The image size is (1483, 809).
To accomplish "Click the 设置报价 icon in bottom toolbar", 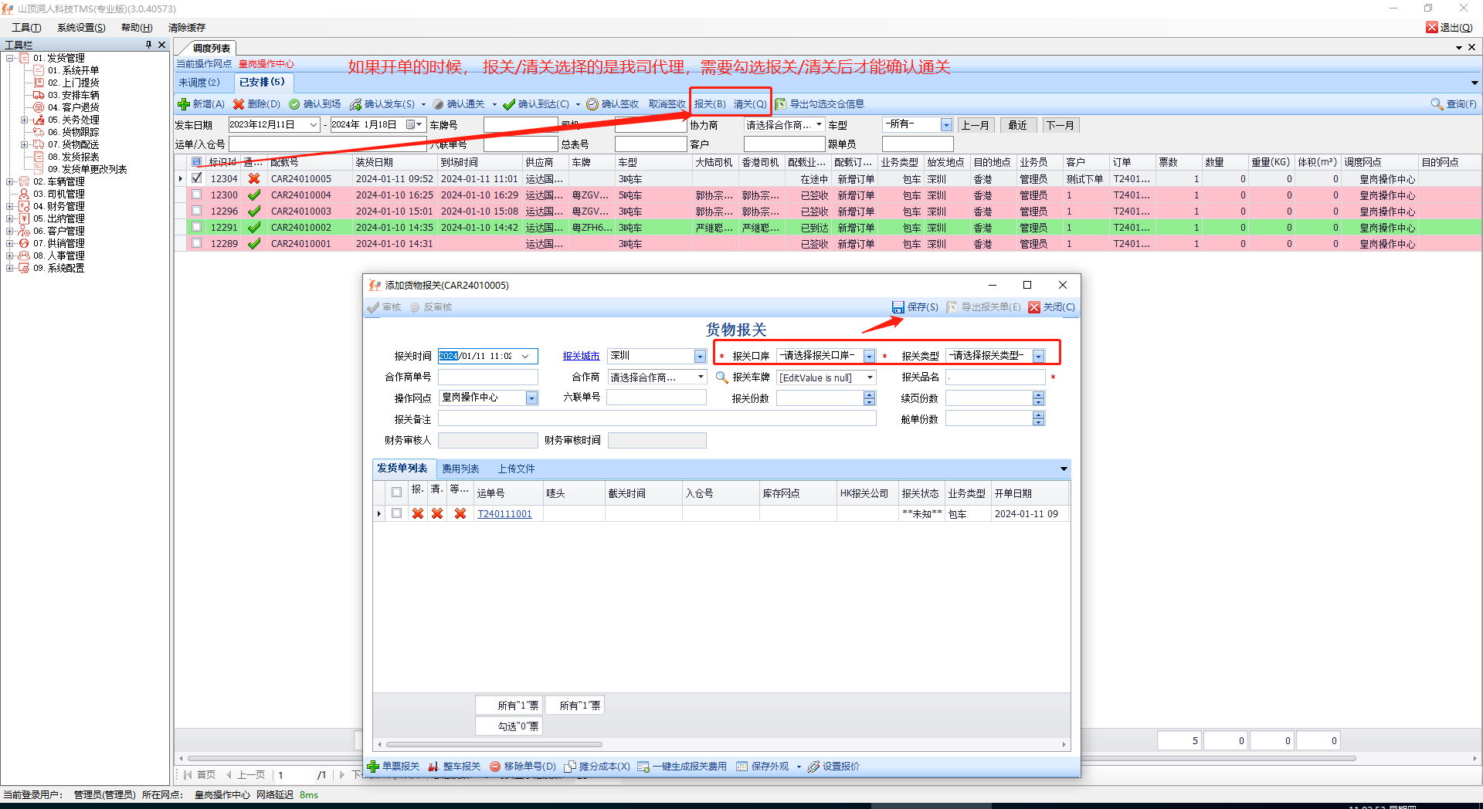I will click(x=813, y=767).
